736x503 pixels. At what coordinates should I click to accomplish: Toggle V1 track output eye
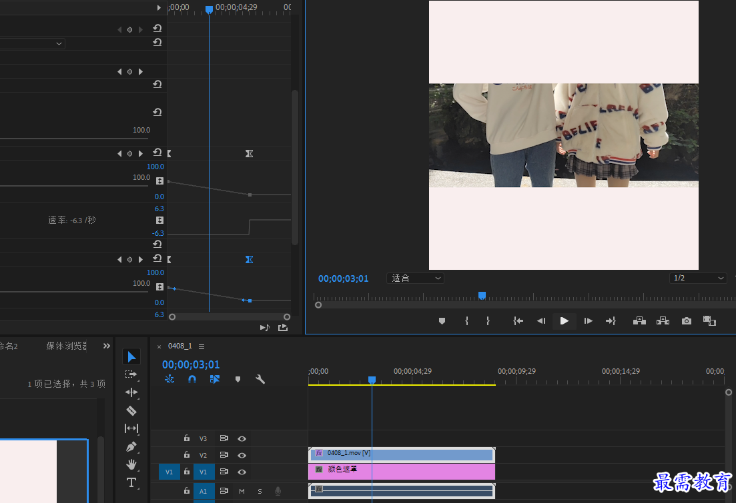242,472
